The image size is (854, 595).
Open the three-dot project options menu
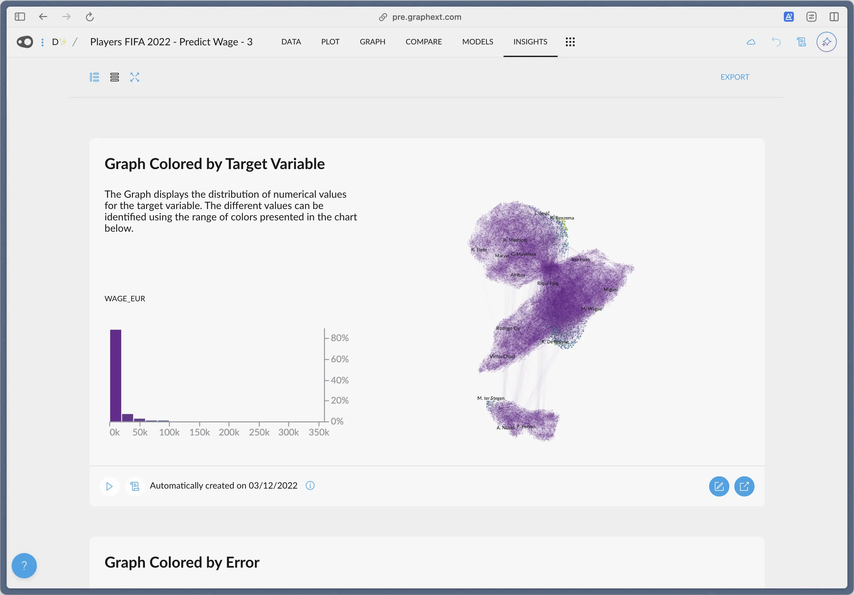[43, 42]
